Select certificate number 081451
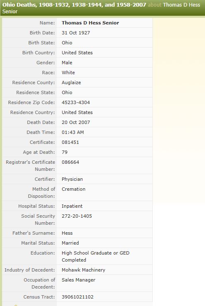205x306 pixels. pyautogui.click(x=70, y=142)
